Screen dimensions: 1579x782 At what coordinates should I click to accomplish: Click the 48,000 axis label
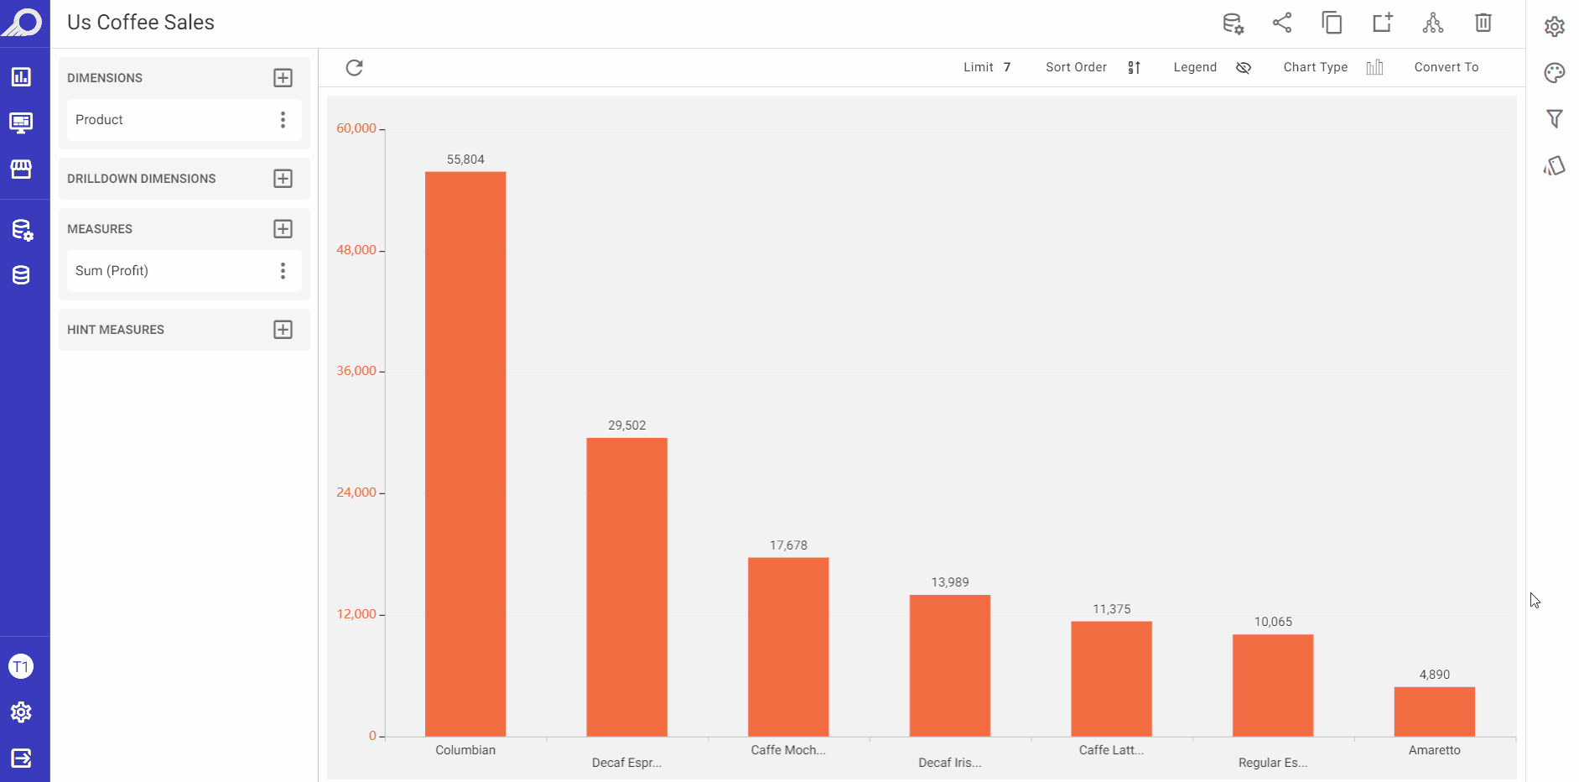pyautogui.click(x=356, y=250)
